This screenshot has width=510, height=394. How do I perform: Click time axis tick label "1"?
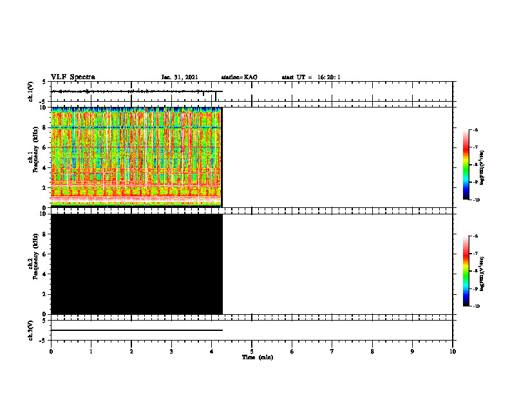[91, 352]
